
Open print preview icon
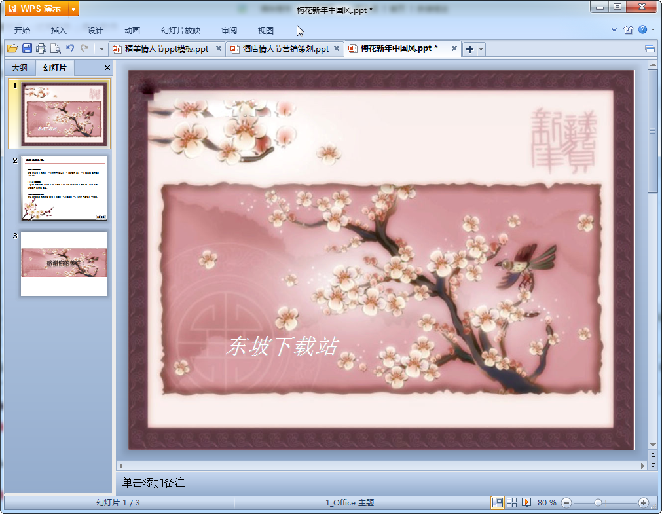[55, 48]
